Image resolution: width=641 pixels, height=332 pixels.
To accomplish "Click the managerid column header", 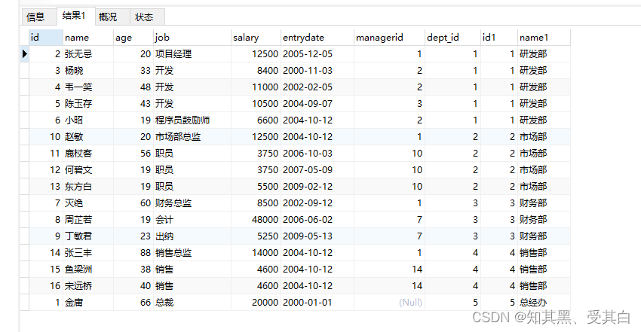I will click(x=389, y=38).
